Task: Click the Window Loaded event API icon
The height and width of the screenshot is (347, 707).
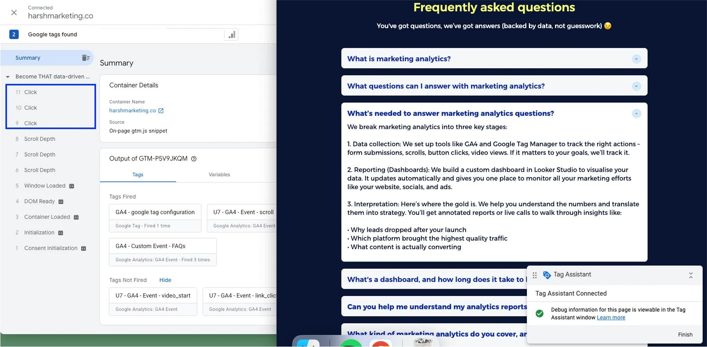Action: [x=71, y=186]
